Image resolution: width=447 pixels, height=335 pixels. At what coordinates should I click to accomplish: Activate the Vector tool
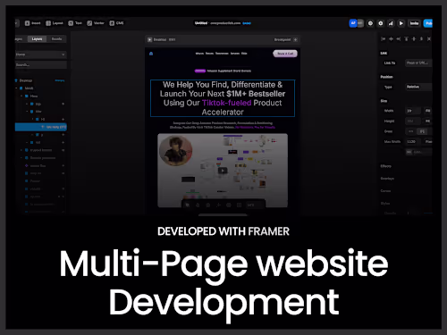tap(96, 23)
